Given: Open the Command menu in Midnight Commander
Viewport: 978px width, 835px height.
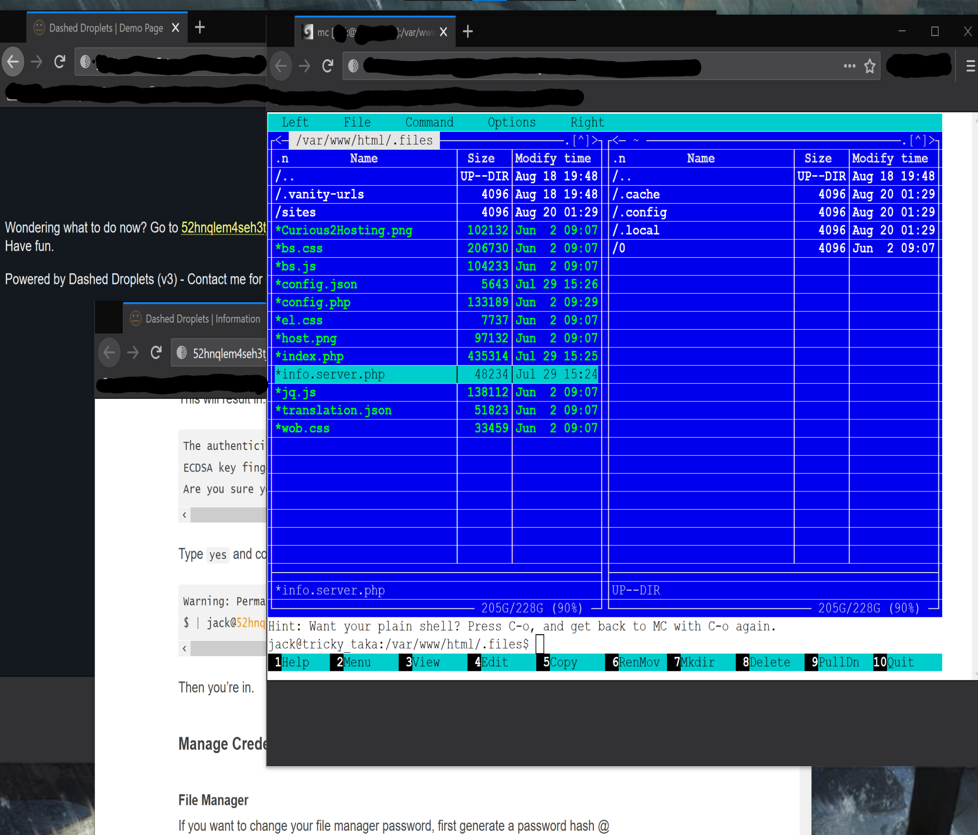Looking at the screenshot, I should coord(429,122).
